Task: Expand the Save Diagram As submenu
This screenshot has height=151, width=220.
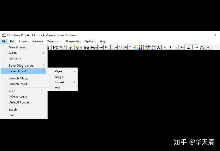Action: click(x=24, y=65)
